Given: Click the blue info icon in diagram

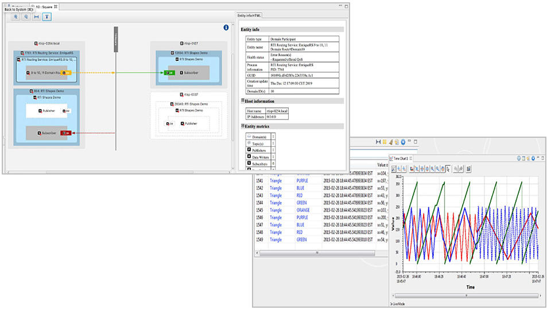Looking at the screenshot, I should point(226,27).
